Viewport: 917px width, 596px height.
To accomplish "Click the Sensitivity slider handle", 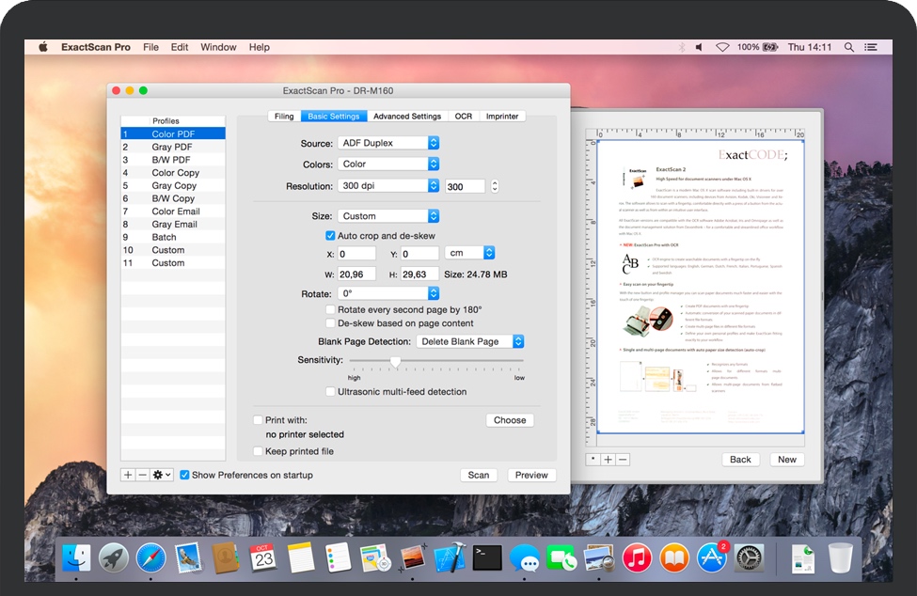I will click(395, 361).
